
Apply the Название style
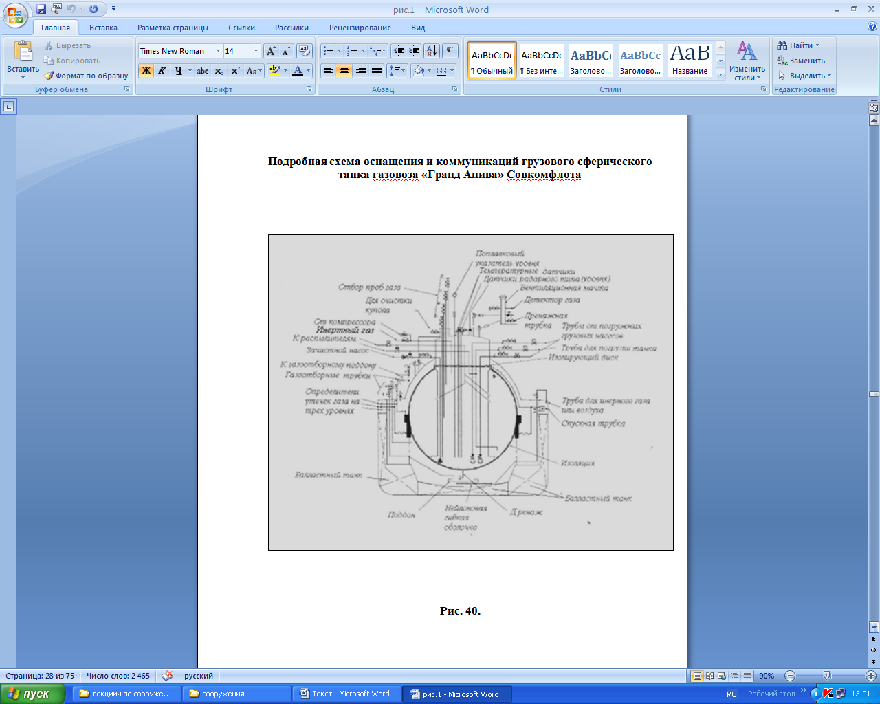690,60
